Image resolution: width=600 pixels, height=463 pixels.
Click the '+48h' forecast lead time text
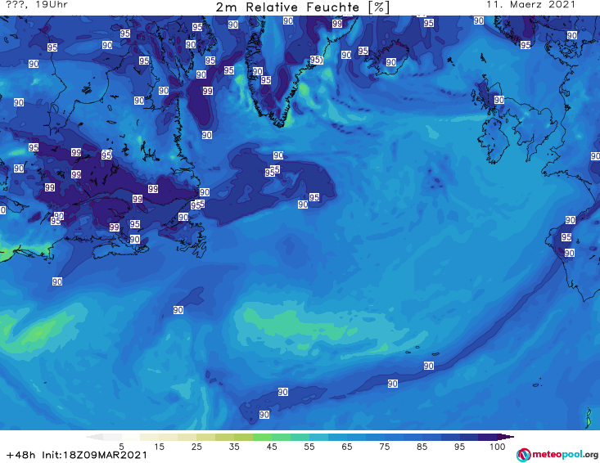(x=20, y=455)
